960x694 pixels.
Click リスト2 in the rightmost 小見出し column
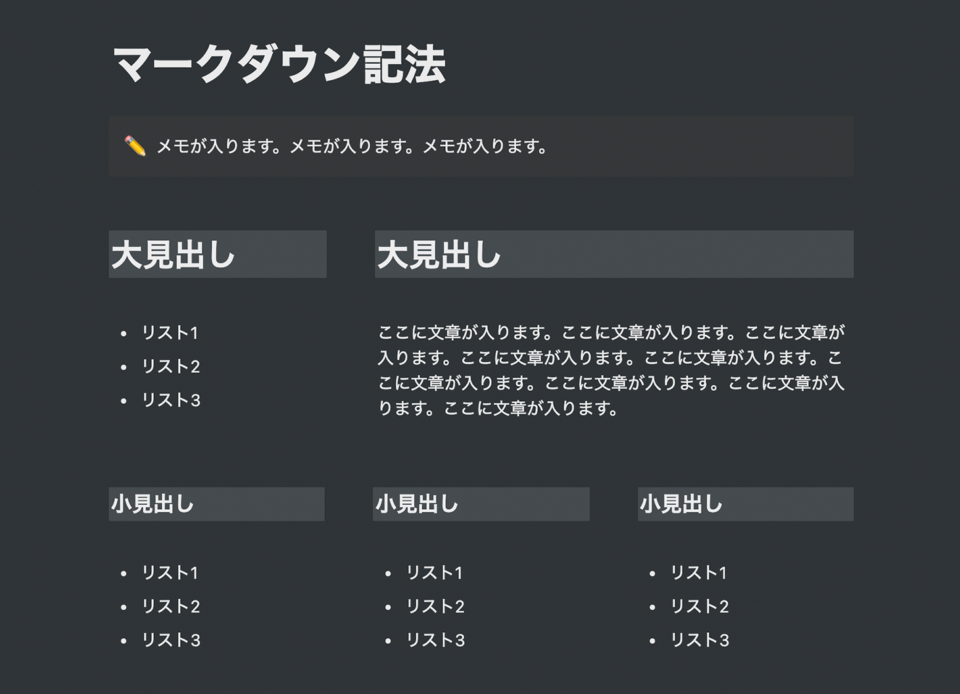coord(700,607)
